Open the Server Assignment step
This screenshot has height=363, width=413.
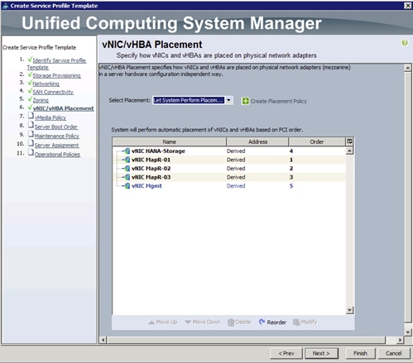click(57, 145)
